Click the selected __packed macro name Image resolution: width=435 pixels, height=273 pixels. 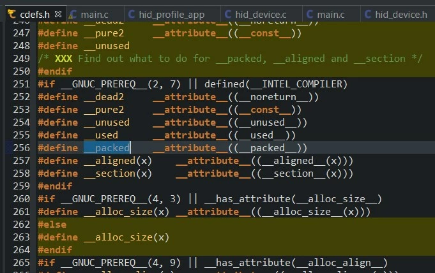107,148
